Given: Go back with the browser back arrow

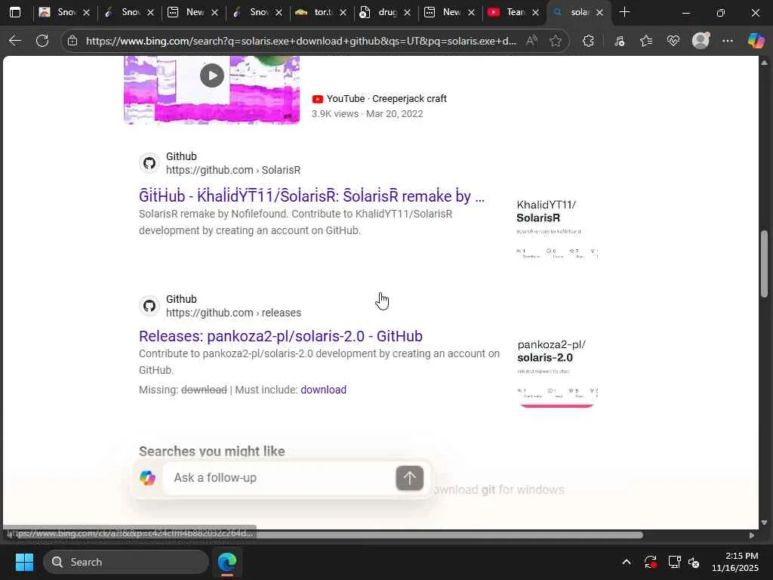Looking at the screenshot, I should pyautogui.click(x=15, y=41).
